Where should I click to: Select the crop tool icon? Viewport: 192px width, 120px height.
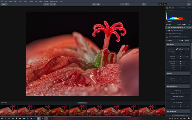click(x=144, y=4)
